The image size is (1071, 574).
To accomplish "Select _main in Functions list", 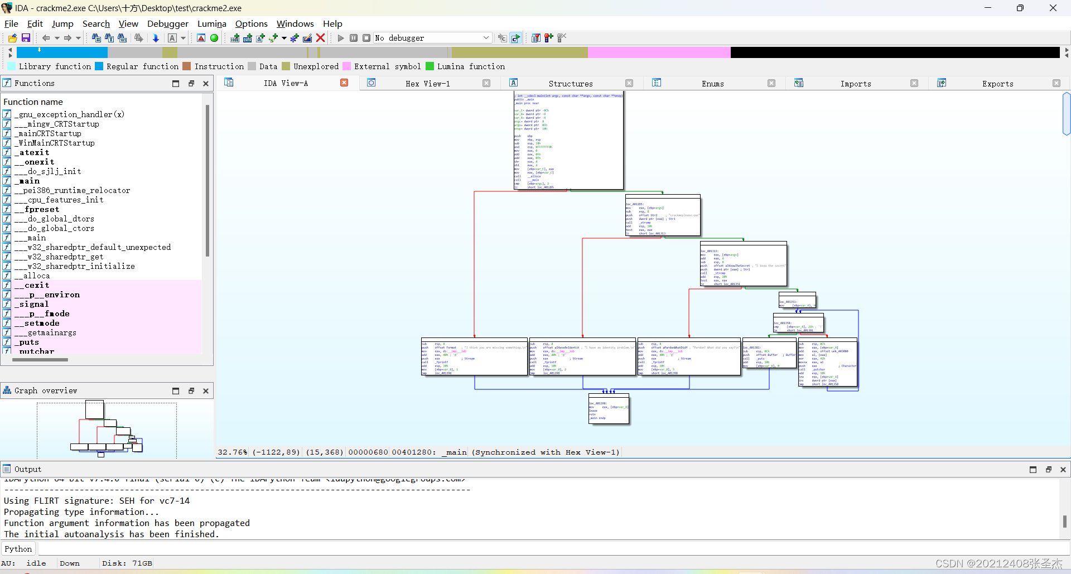I will [x=27, y=181].
